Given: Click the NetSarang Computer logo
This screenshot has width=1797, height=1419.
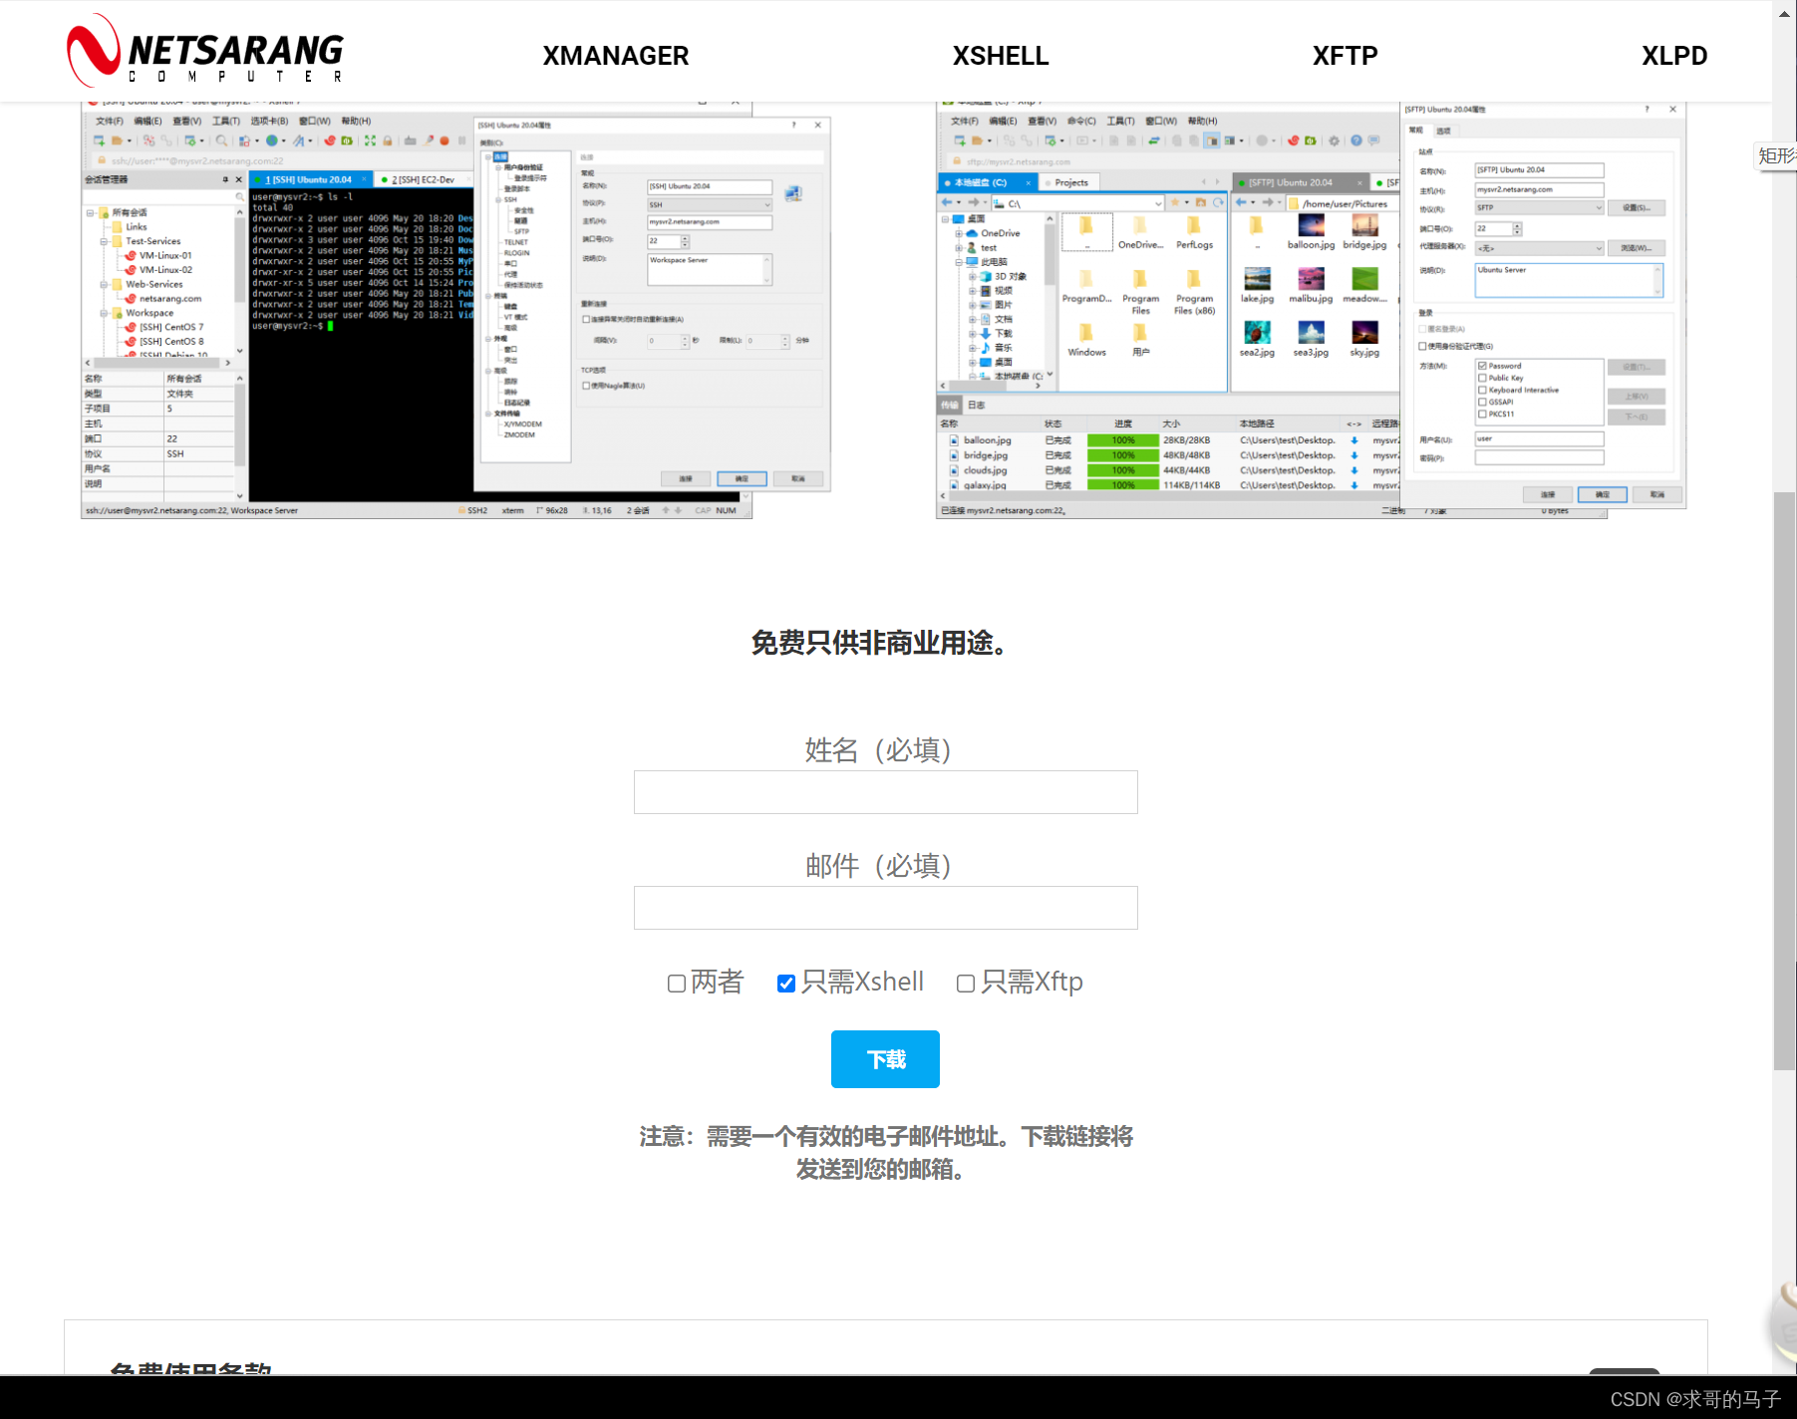Looking at the screenshot, I should click(x=205, y=51).
